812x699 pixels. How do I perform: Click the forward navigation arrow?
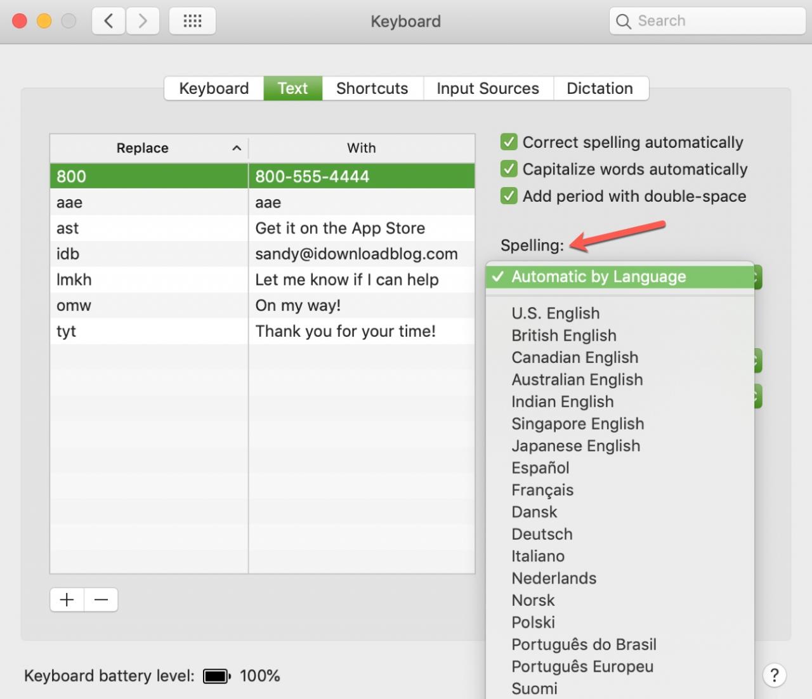[143, 21]
